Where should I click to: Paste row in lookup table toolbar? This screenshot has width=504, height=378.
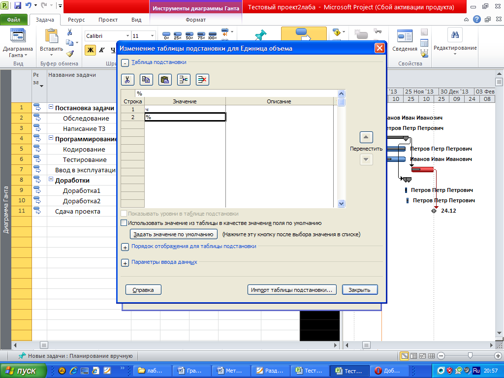165,80
